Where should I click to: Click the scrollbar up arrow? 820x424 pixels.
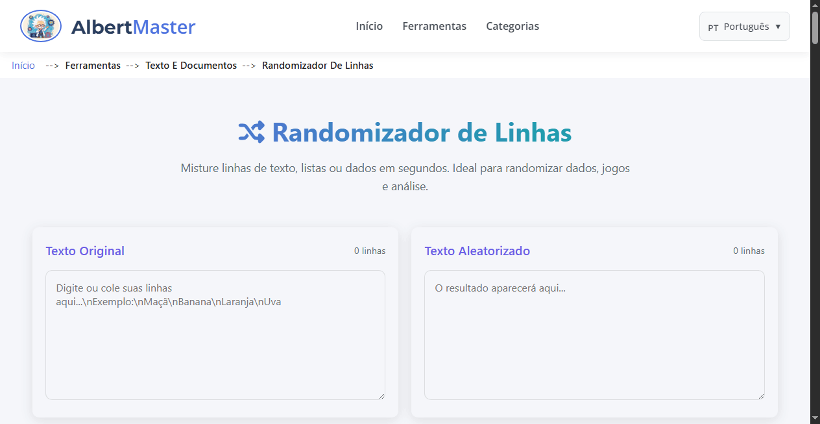[814, 5]
